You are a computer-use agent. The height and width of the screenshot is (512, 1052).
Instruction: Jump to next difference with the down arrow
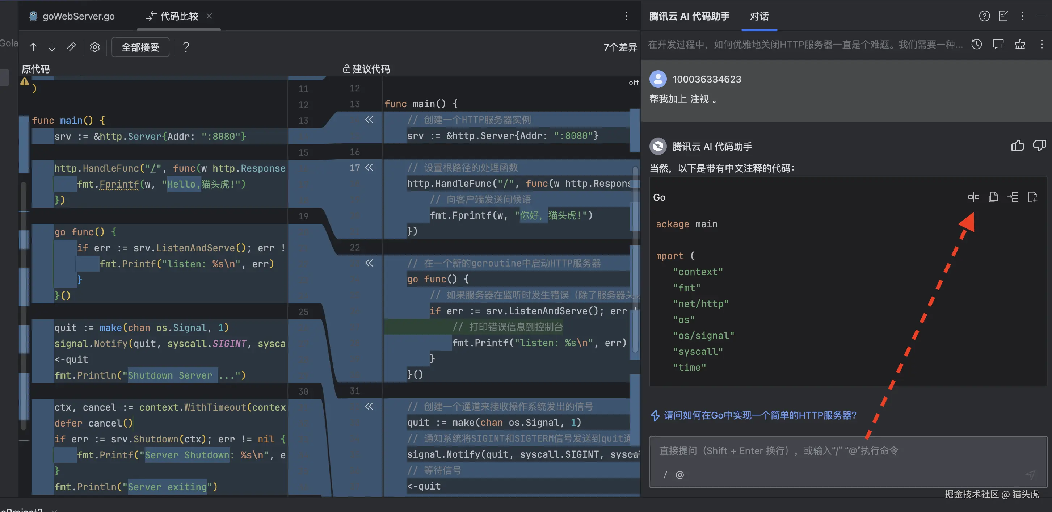[52, 47]
